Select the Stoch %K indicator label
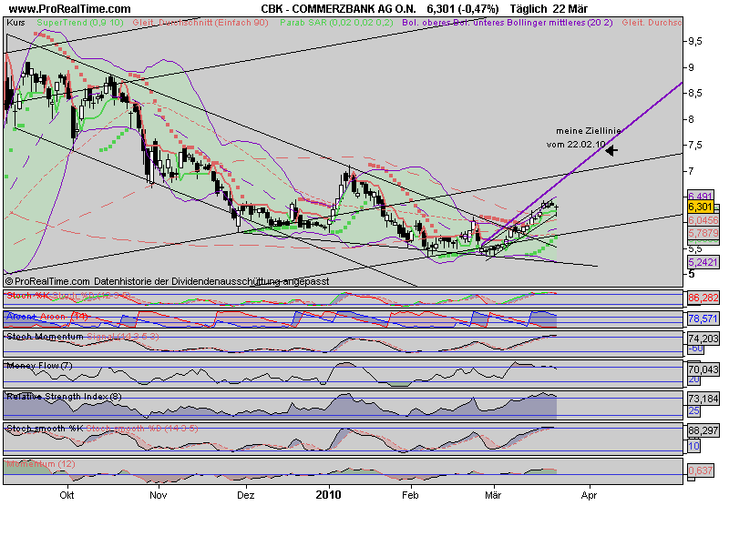This screenshot has height=546, width=729. (x=26, y=295)
